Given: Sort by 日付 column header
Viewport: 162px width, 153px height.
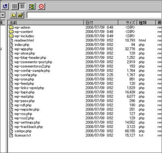Looking at the screenshot, I should pos(101,23).
